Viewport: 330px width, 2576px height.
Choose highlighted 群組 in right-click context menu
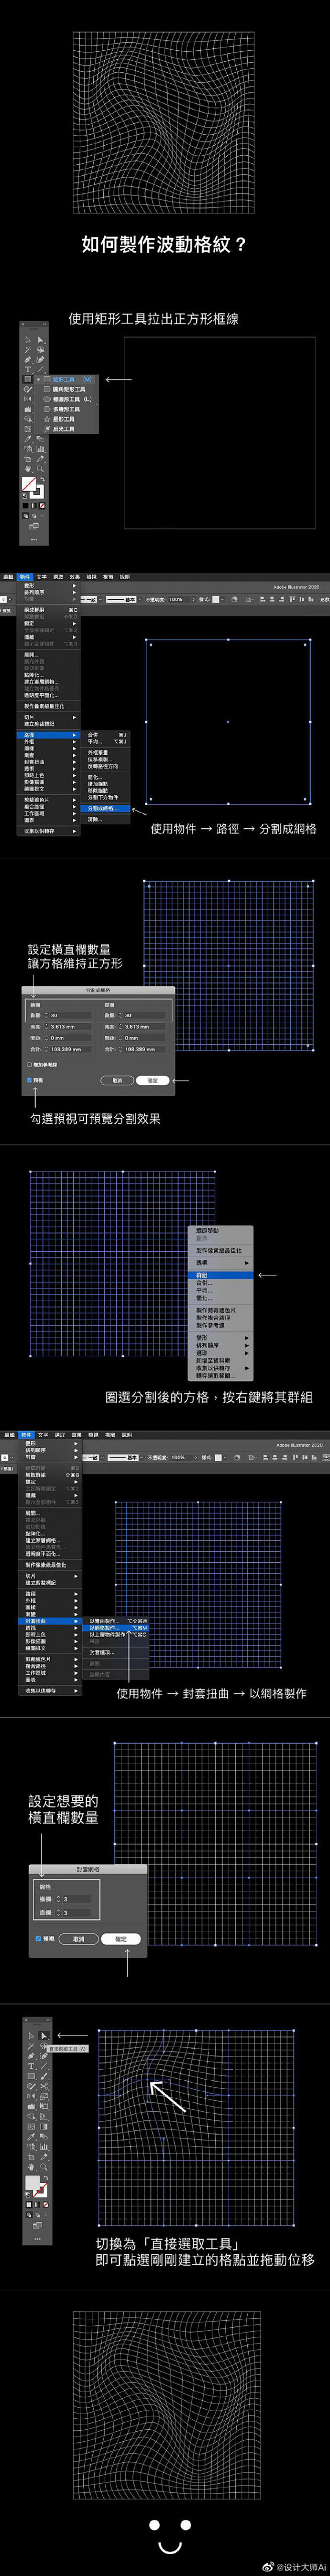(221, 1275)
